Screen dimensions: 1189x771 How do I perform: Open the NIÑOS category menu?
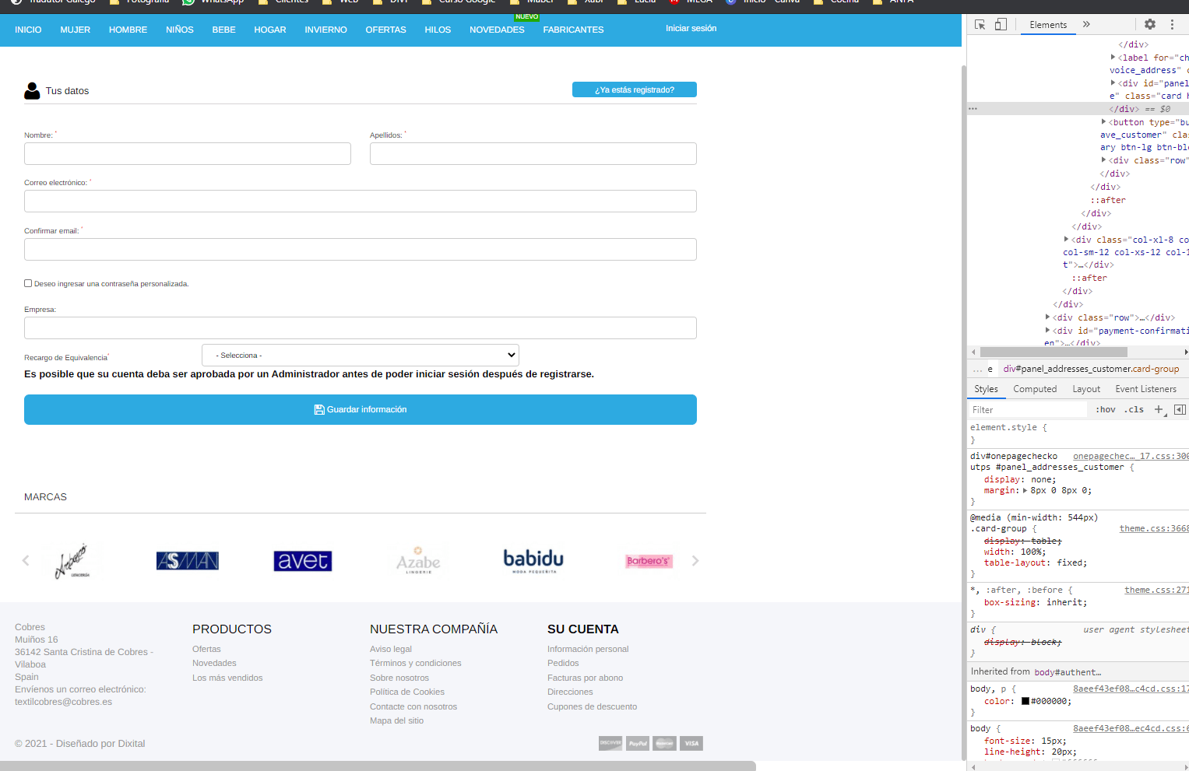click(180, 30)
